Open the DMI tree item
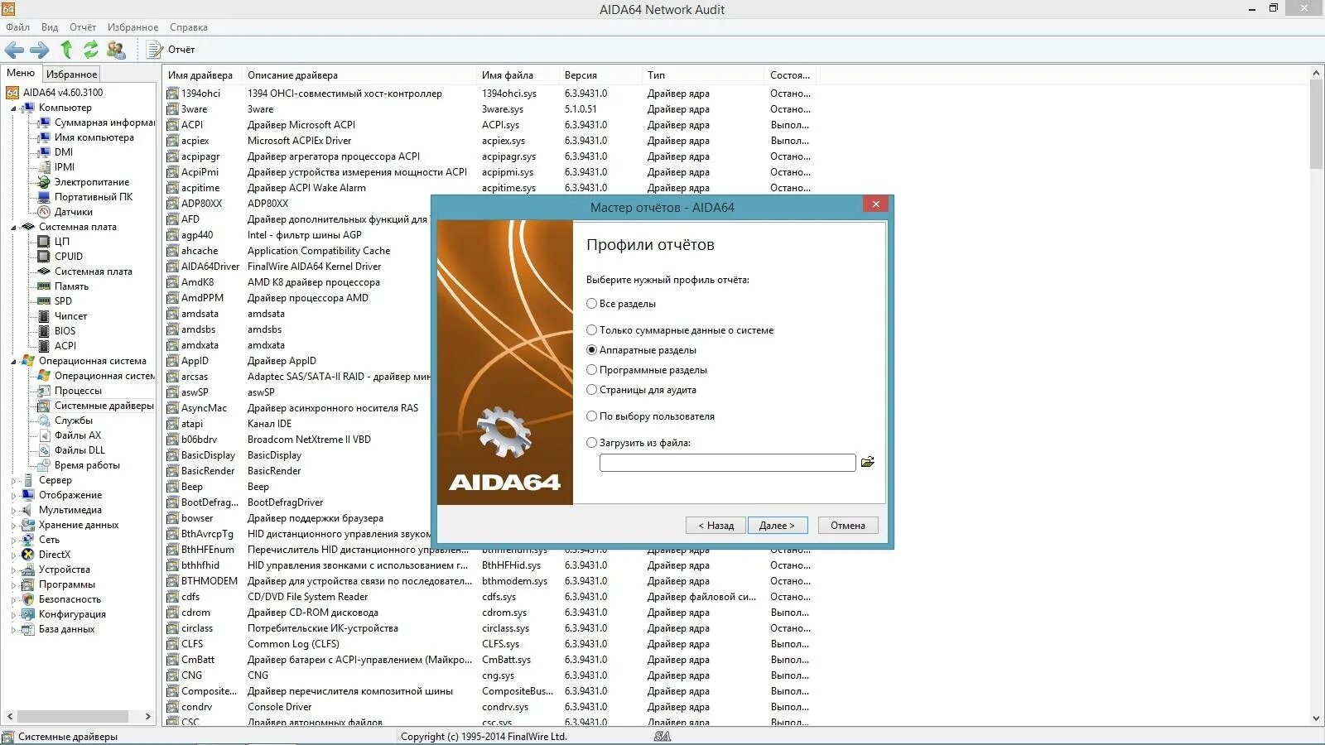Viewport: 1325px width, 745px height. [x=64, y=152]
